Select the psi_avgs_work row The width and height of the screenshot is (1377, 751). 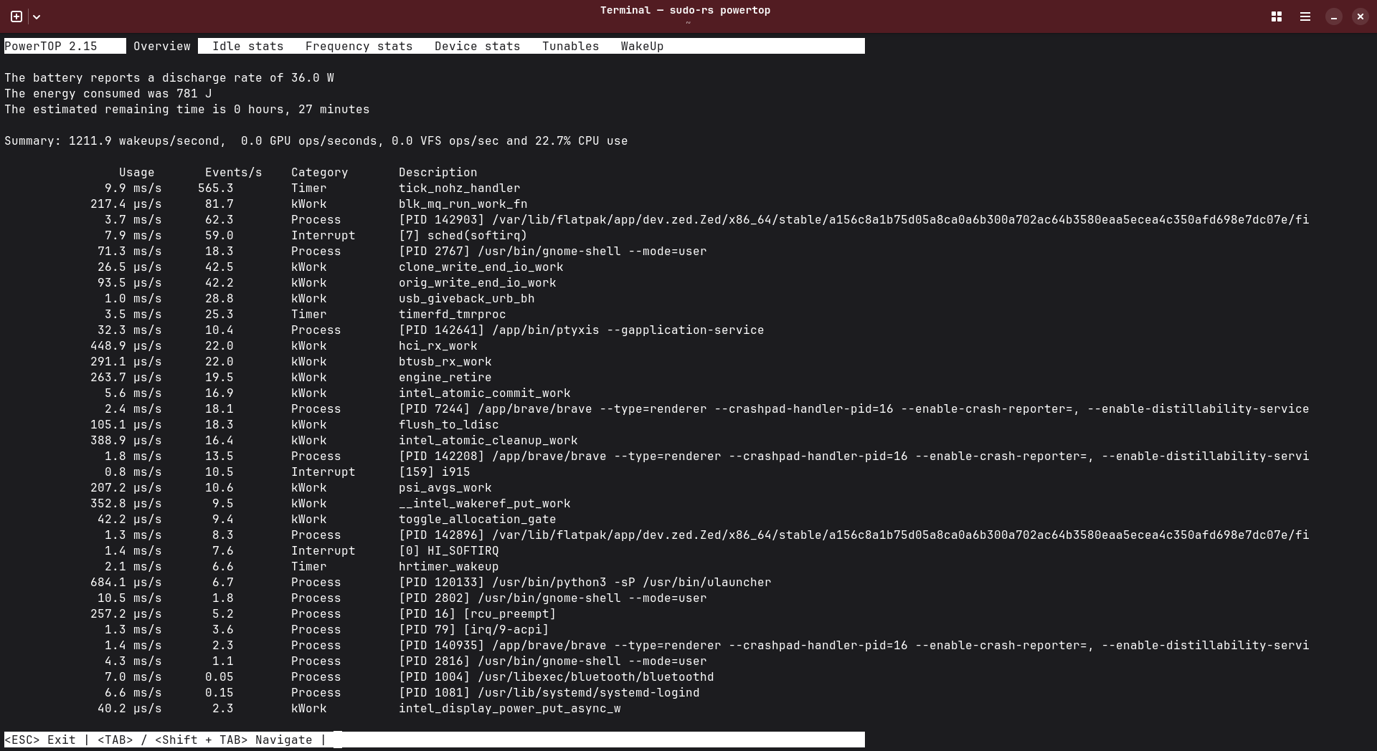point(291,487)
